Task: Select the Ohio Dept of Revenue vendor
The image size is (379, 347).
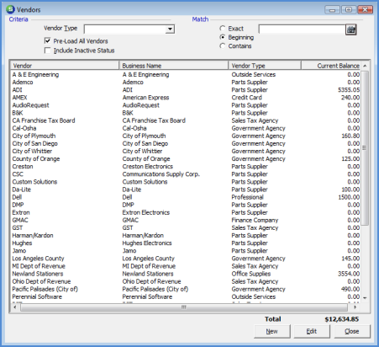Action: click(186, 281)
